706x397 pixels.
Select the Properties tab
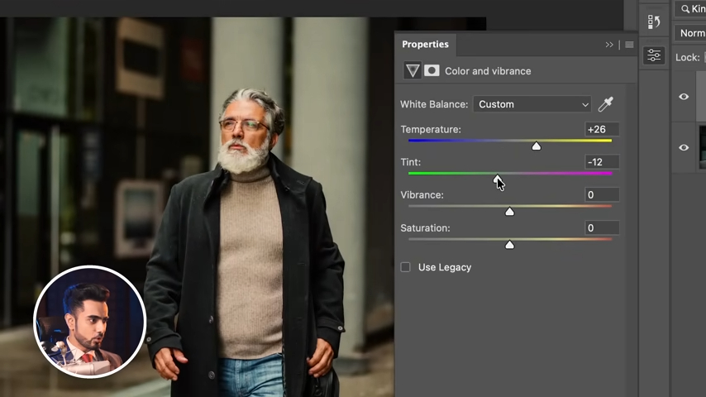point(425,45)
